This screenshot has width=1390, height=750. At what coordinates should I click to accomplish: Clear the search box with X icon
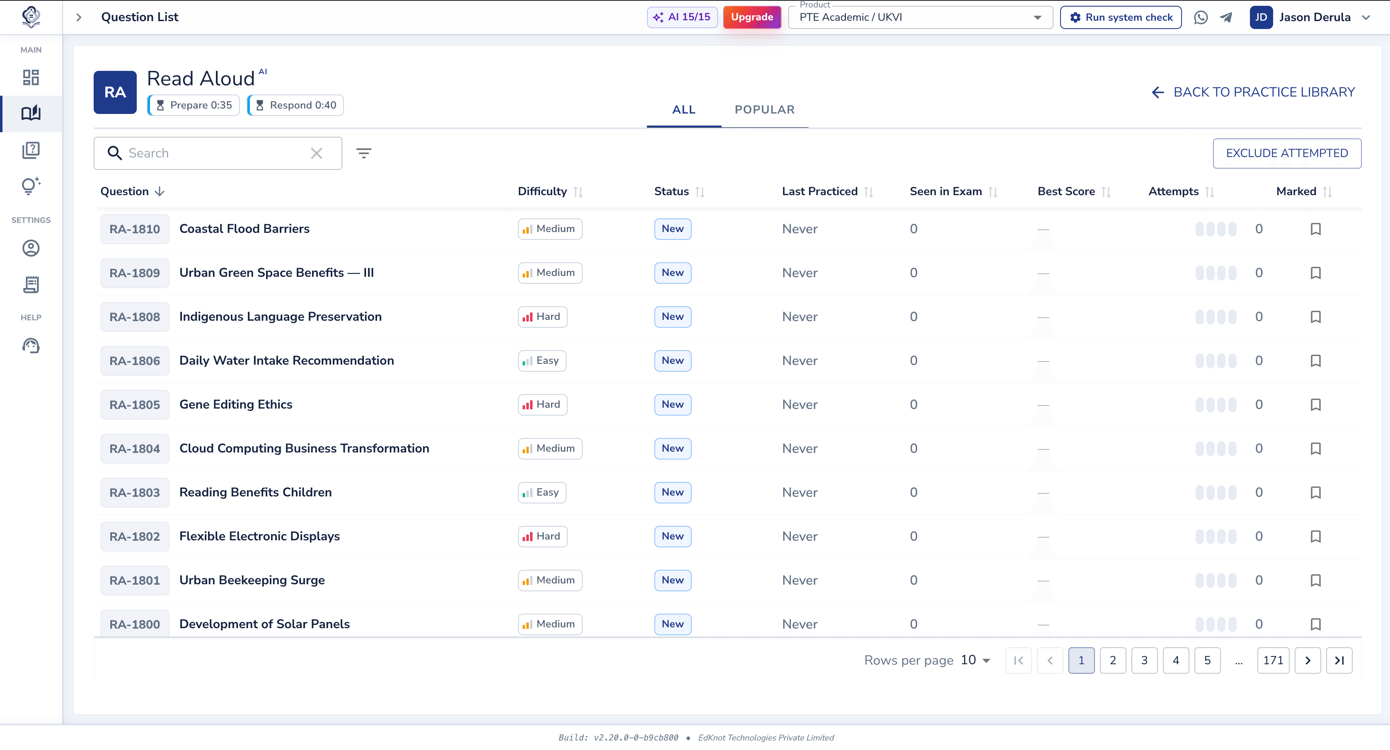point(317,153)
